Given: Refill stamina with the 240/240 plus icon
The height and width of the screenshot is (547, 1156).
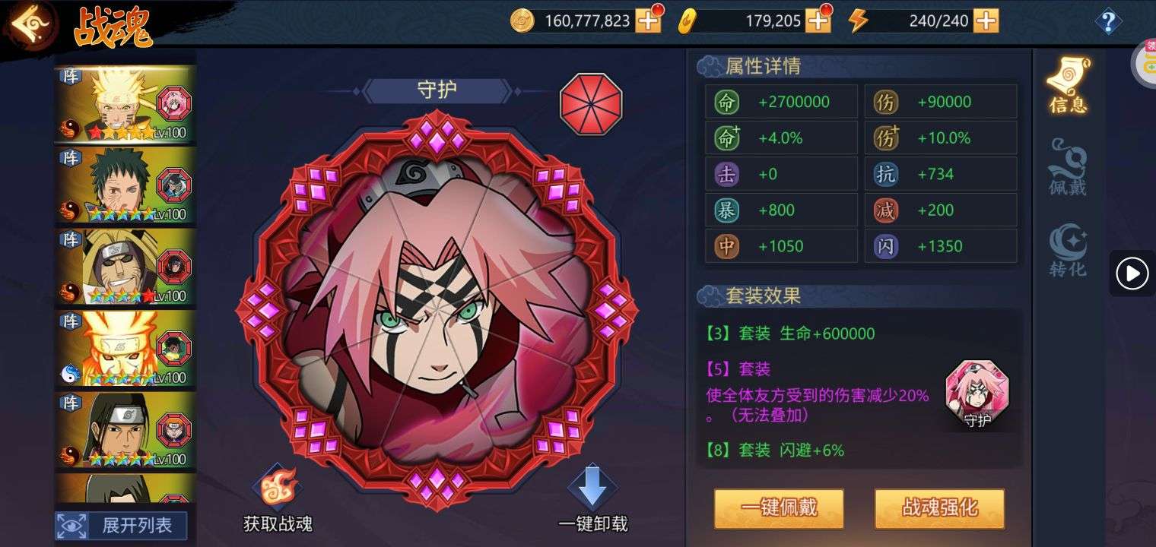Looking at the screenshot, I should pyautogui.click(x=986, y=21).
